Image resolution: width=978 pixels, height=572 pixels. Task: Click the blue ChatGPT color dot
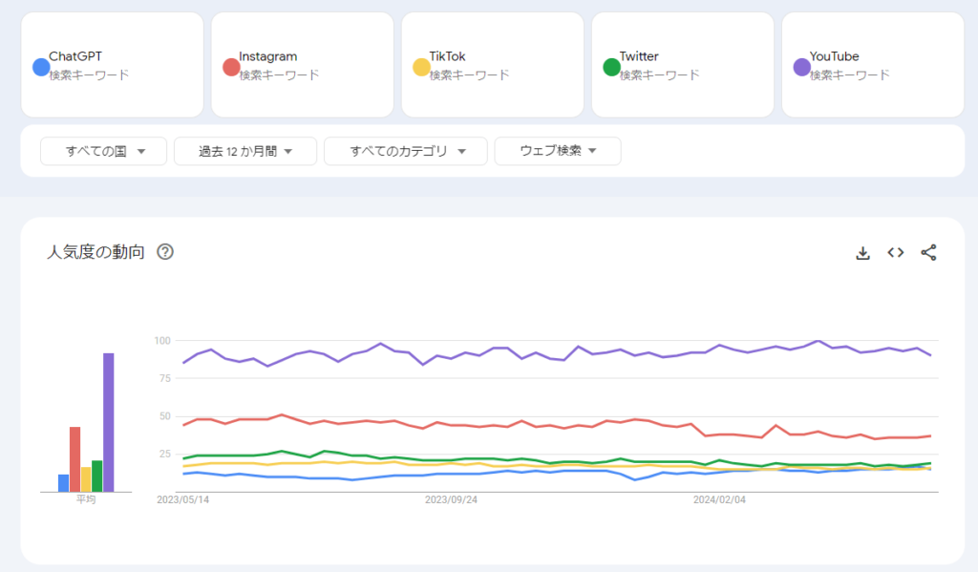[x=41, y=67]
